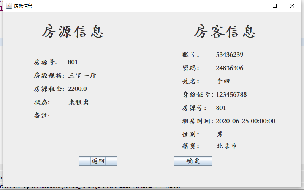Select password value 24836306
The height and width of the screenshot is (190, 304).
point(230,68)
